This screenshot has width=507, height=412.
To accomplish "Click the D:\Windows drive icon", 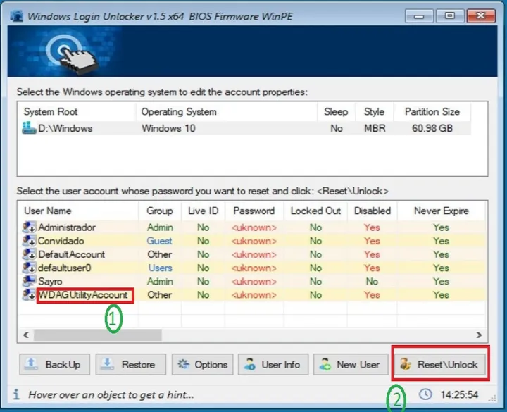I will click(29, 128).
